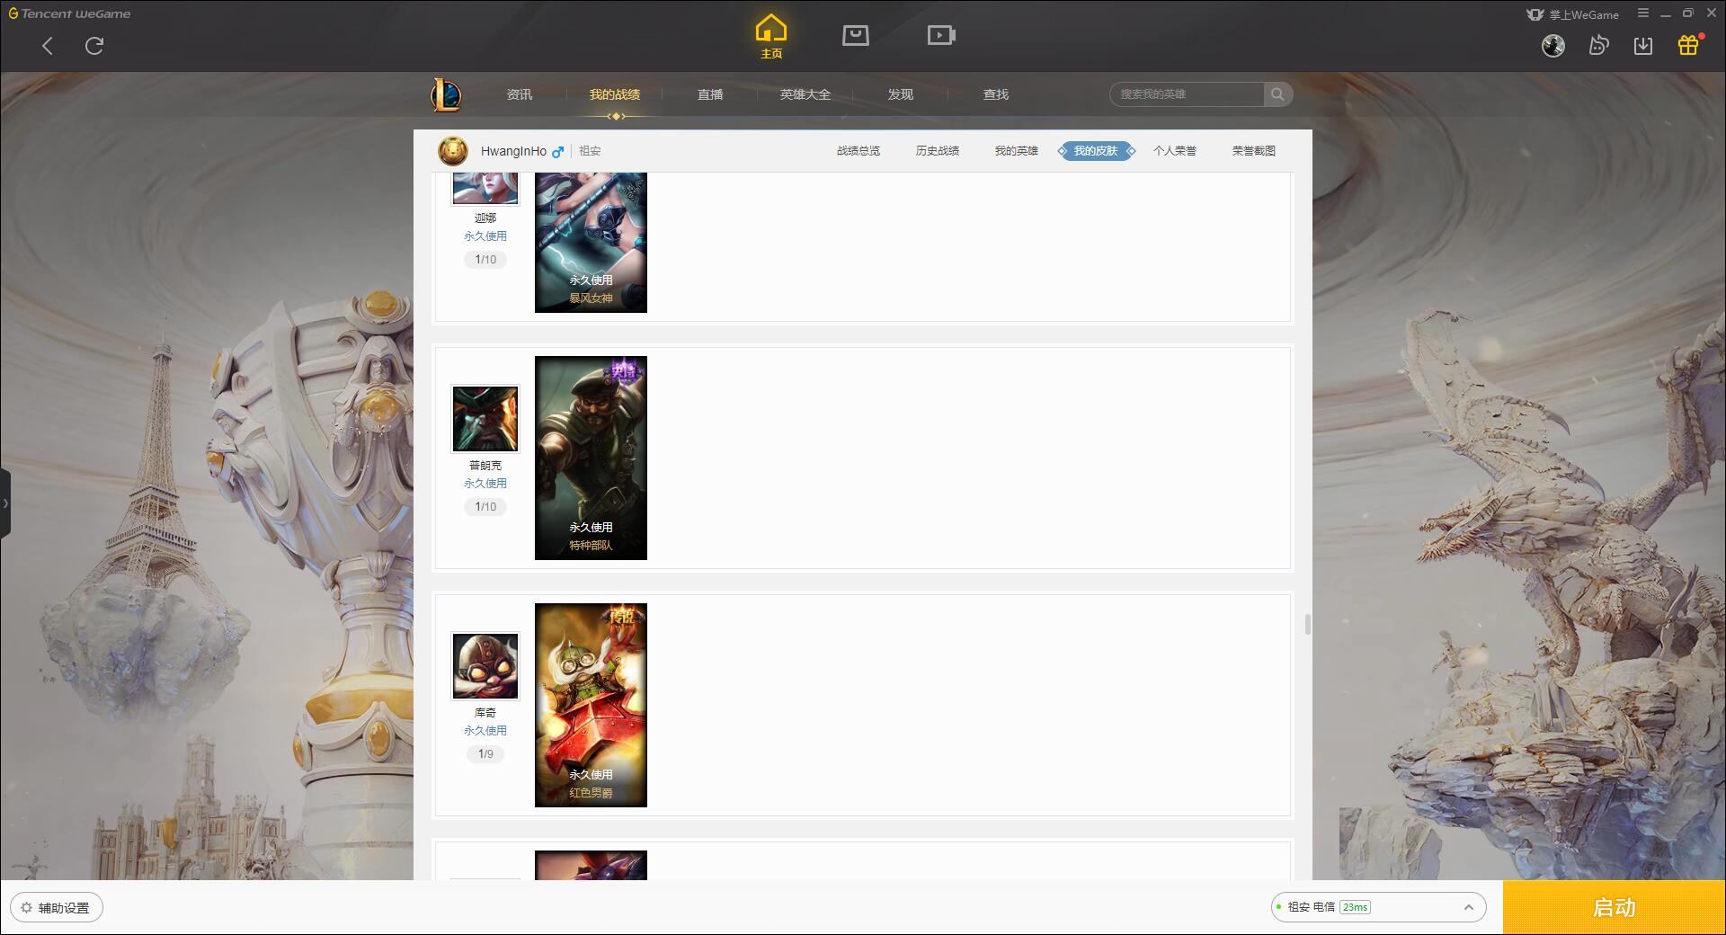Click the 祖安 server label beside username

(590, 151)
